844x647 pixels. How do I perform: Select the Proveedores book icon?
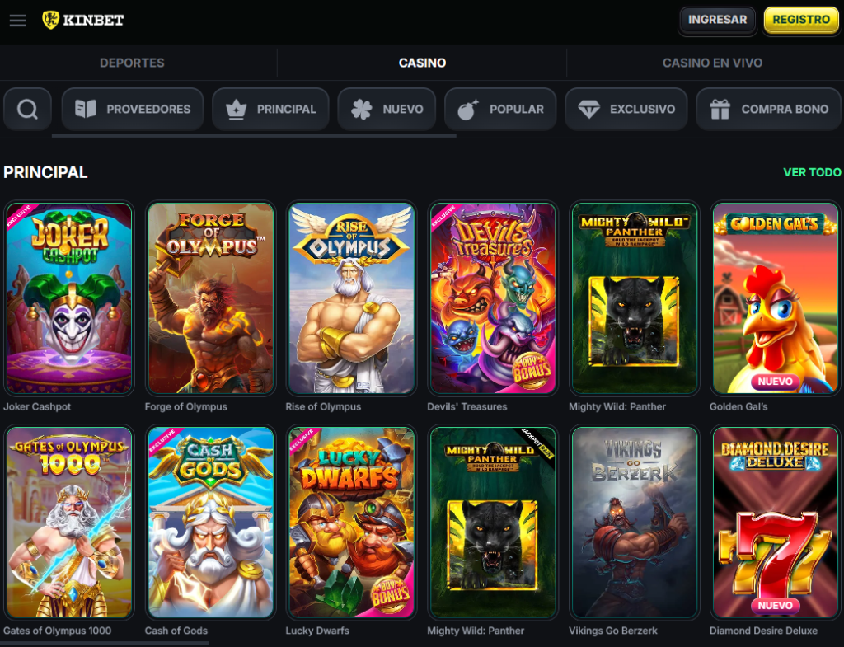pos(86,109)
